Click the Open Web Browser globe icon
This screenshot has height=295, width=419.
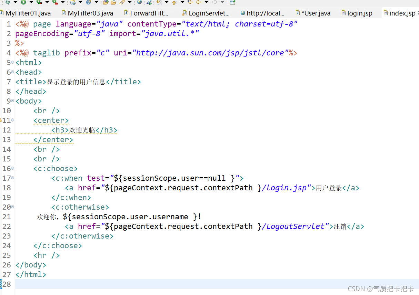pyautogui.click(x=139, y=2)
